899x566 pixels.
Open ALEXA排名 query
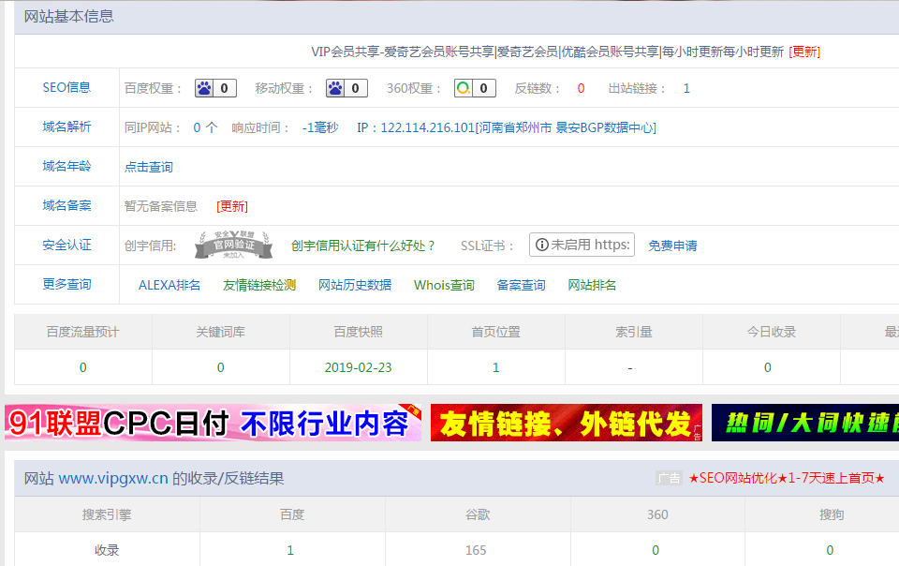169,285
